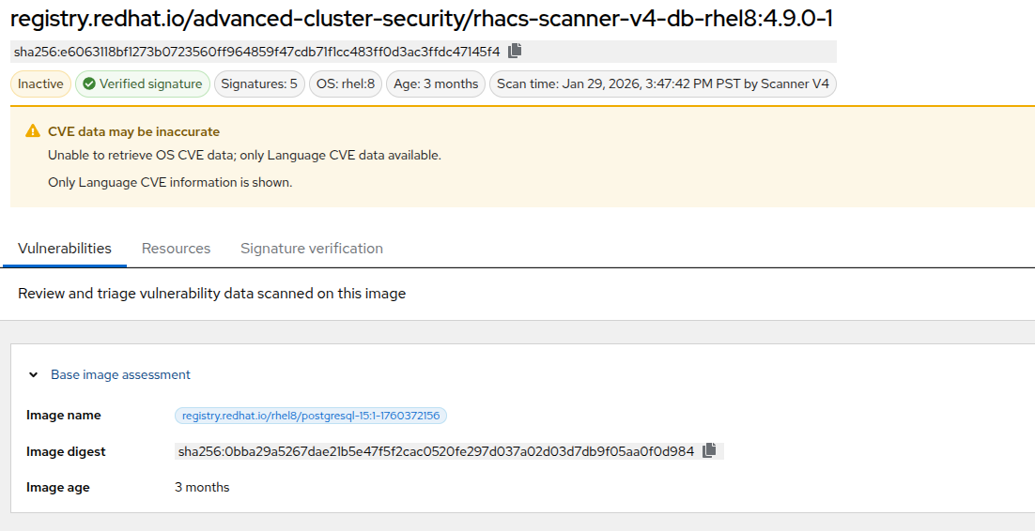Click the Verified signature label text
The width and height of the screenshot is (1035, 531).
[x=150, y=84]
